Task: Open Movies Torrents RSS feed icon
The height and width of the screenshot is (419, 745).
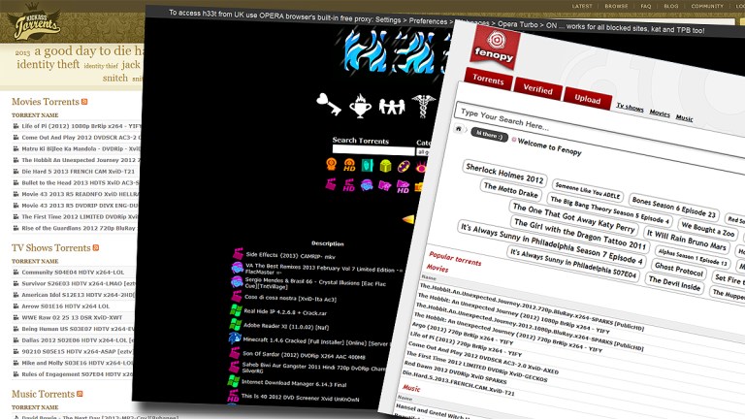Action: (x=84, y=102)
